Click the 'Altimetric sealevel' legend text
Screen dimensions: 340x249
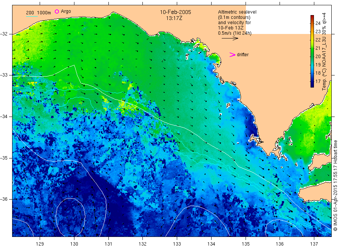(x=237, y=12)
